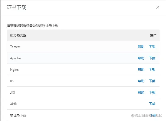Select the 根证书下载 row label

point(18,115)
